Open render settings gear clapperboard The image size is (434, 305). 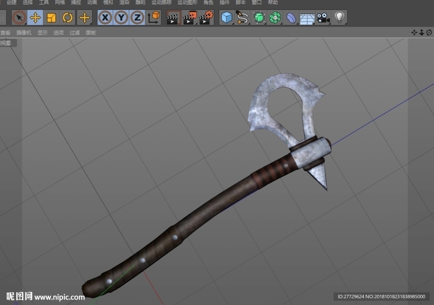tap(206, 18)
